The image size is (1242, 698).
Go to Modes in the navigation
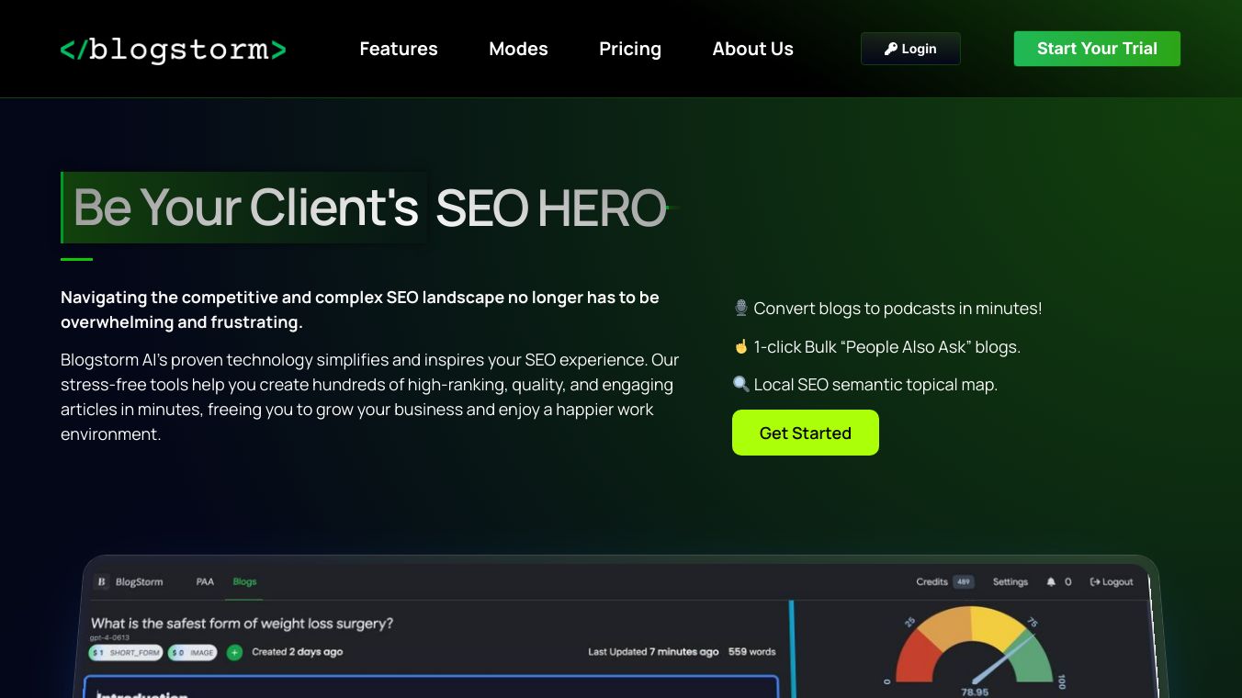tap(518, 49)
